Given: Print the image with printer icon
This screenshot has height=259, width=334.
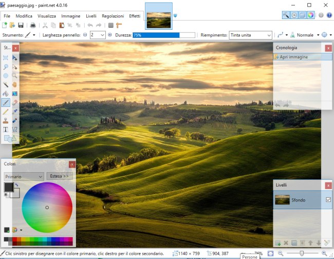Looking at the screenshot, I should (33, 25).
